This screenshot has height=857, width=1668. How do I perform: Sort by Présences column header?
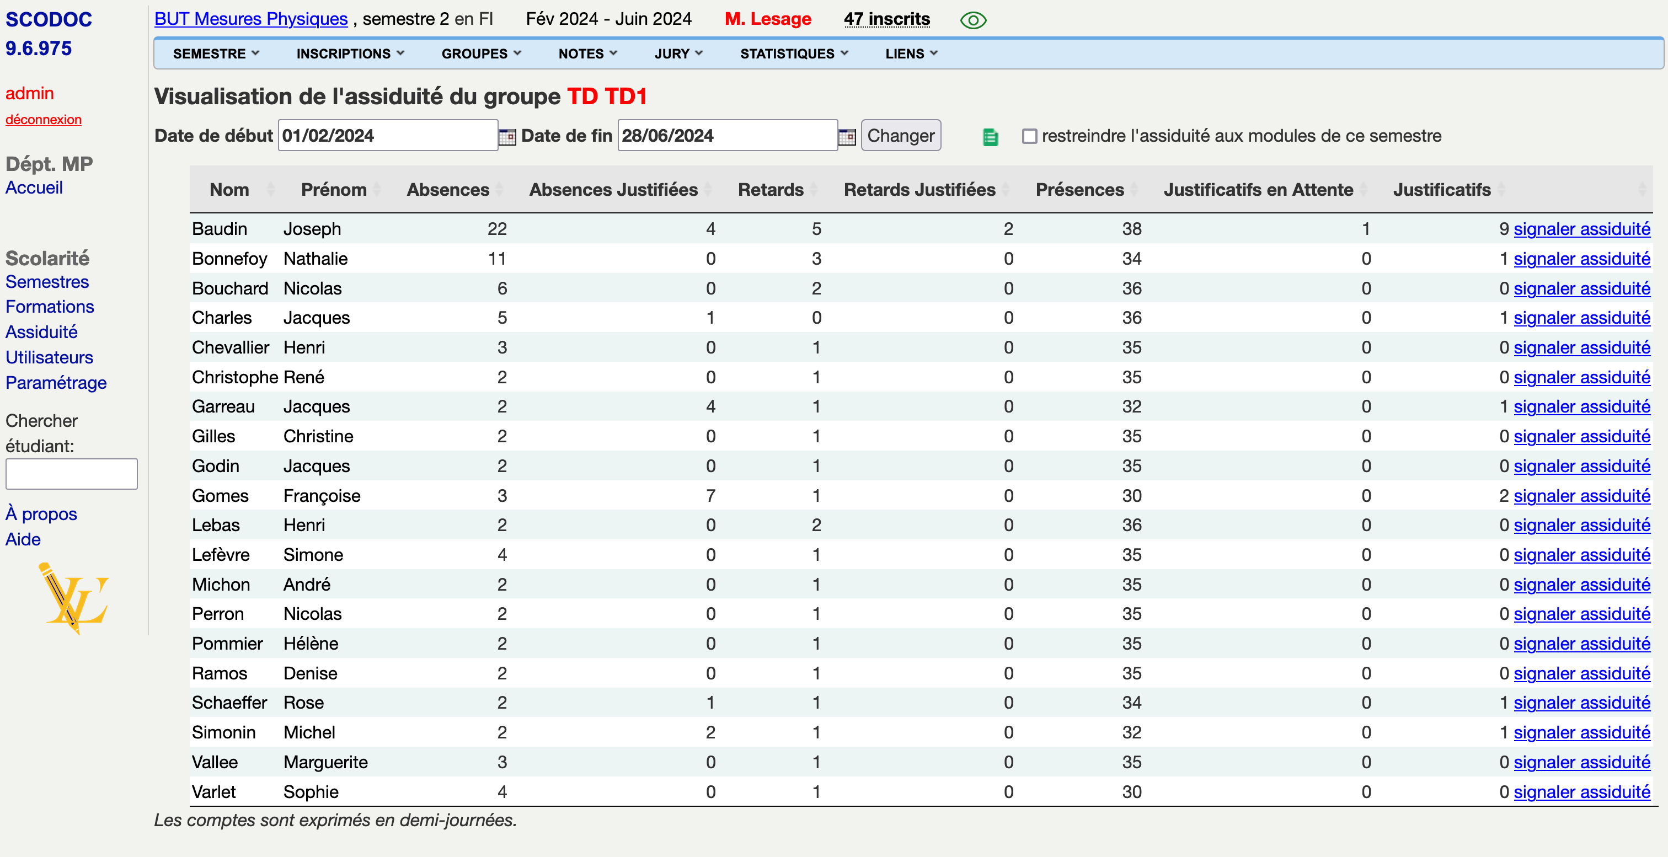click(1079, 190)
